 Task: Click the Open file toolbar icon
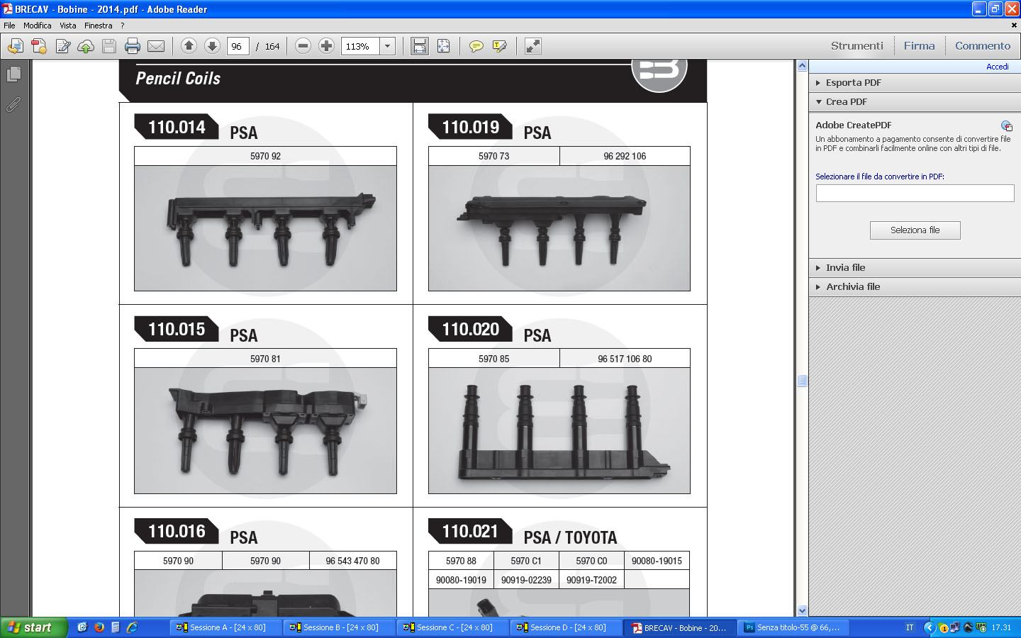(x=16, y=46)
